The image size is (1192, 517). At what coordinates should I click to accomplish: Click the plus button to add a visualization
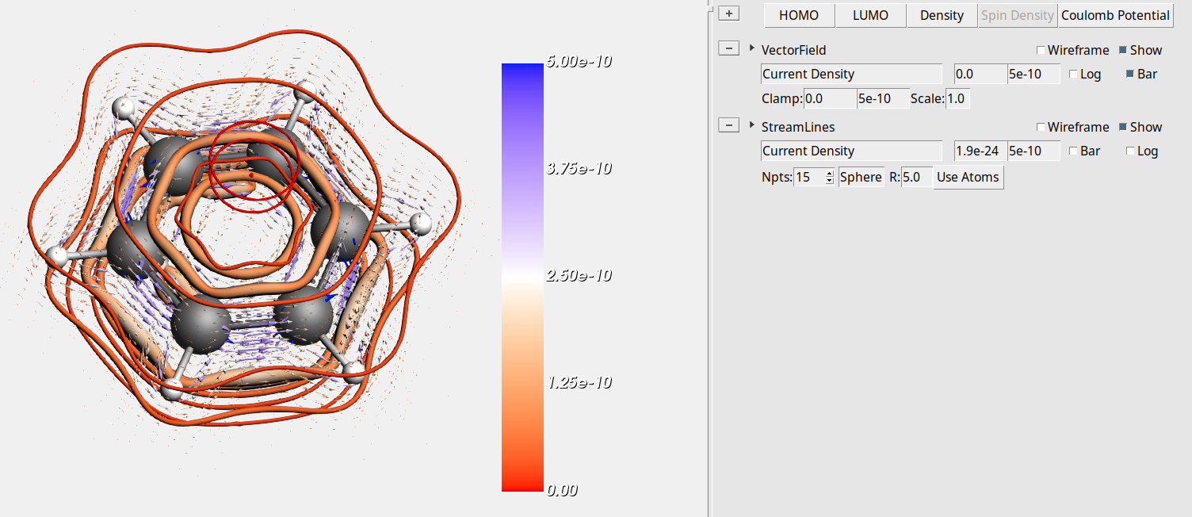click(x=728, y=14)
